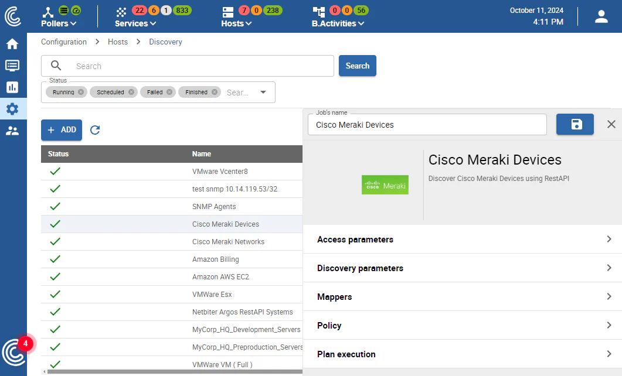This screenshot has height=376, width=622.
Task: Select Amazon AWS EC2 job
Action: click(x=172, y=276)
